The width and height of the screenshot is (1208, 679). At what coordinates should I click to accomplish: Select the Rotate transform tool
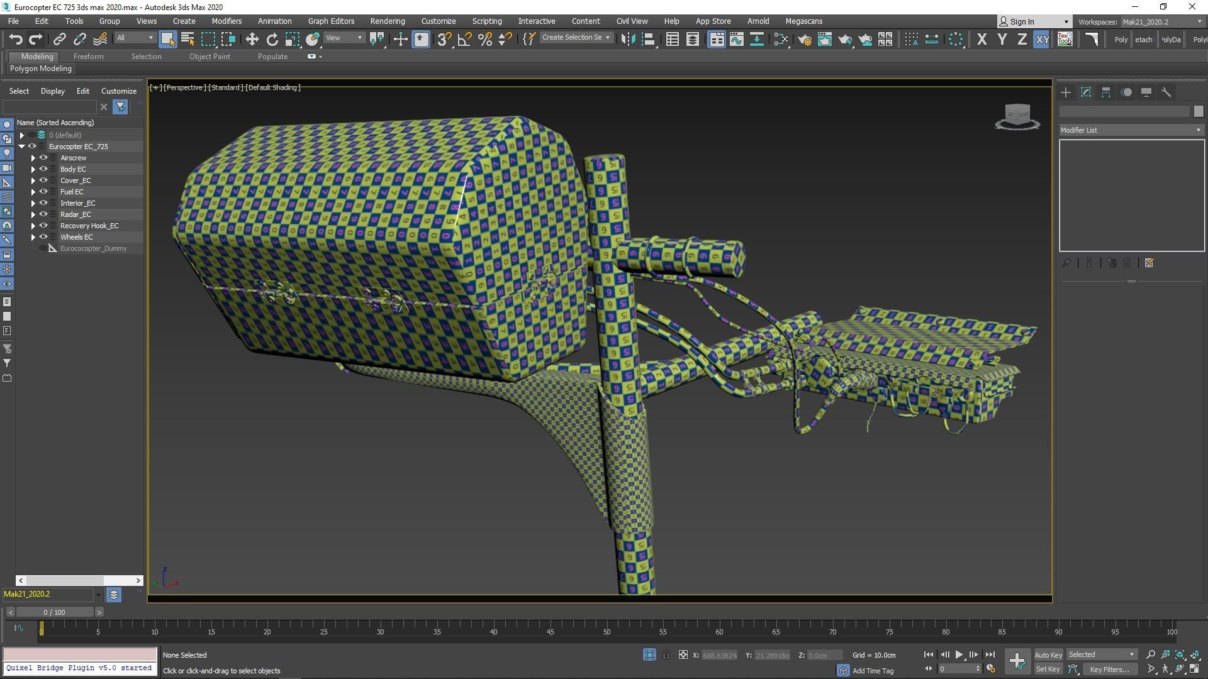coord(272,40)
